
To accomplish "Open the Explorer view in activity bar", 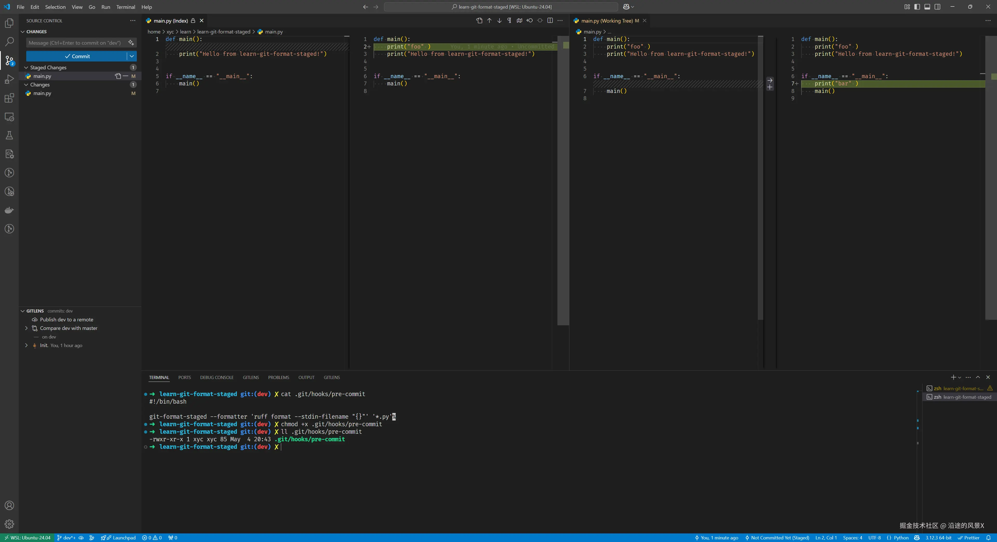I will [x=9, y=23].
